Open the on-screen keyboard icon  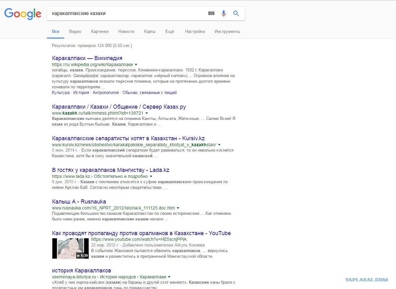(x=211, y=13)
